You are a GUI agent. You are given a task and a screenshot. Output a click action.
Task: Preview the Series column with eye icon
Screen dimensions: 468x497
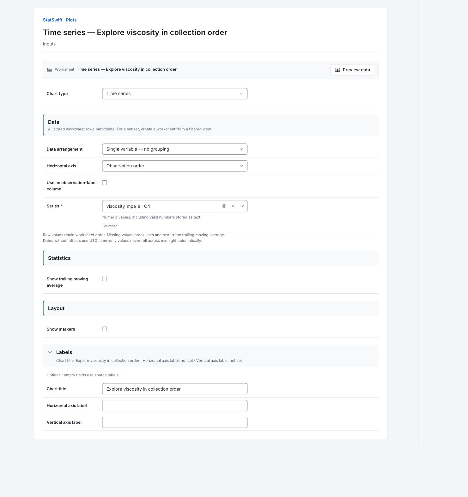(x=224, y=206)
